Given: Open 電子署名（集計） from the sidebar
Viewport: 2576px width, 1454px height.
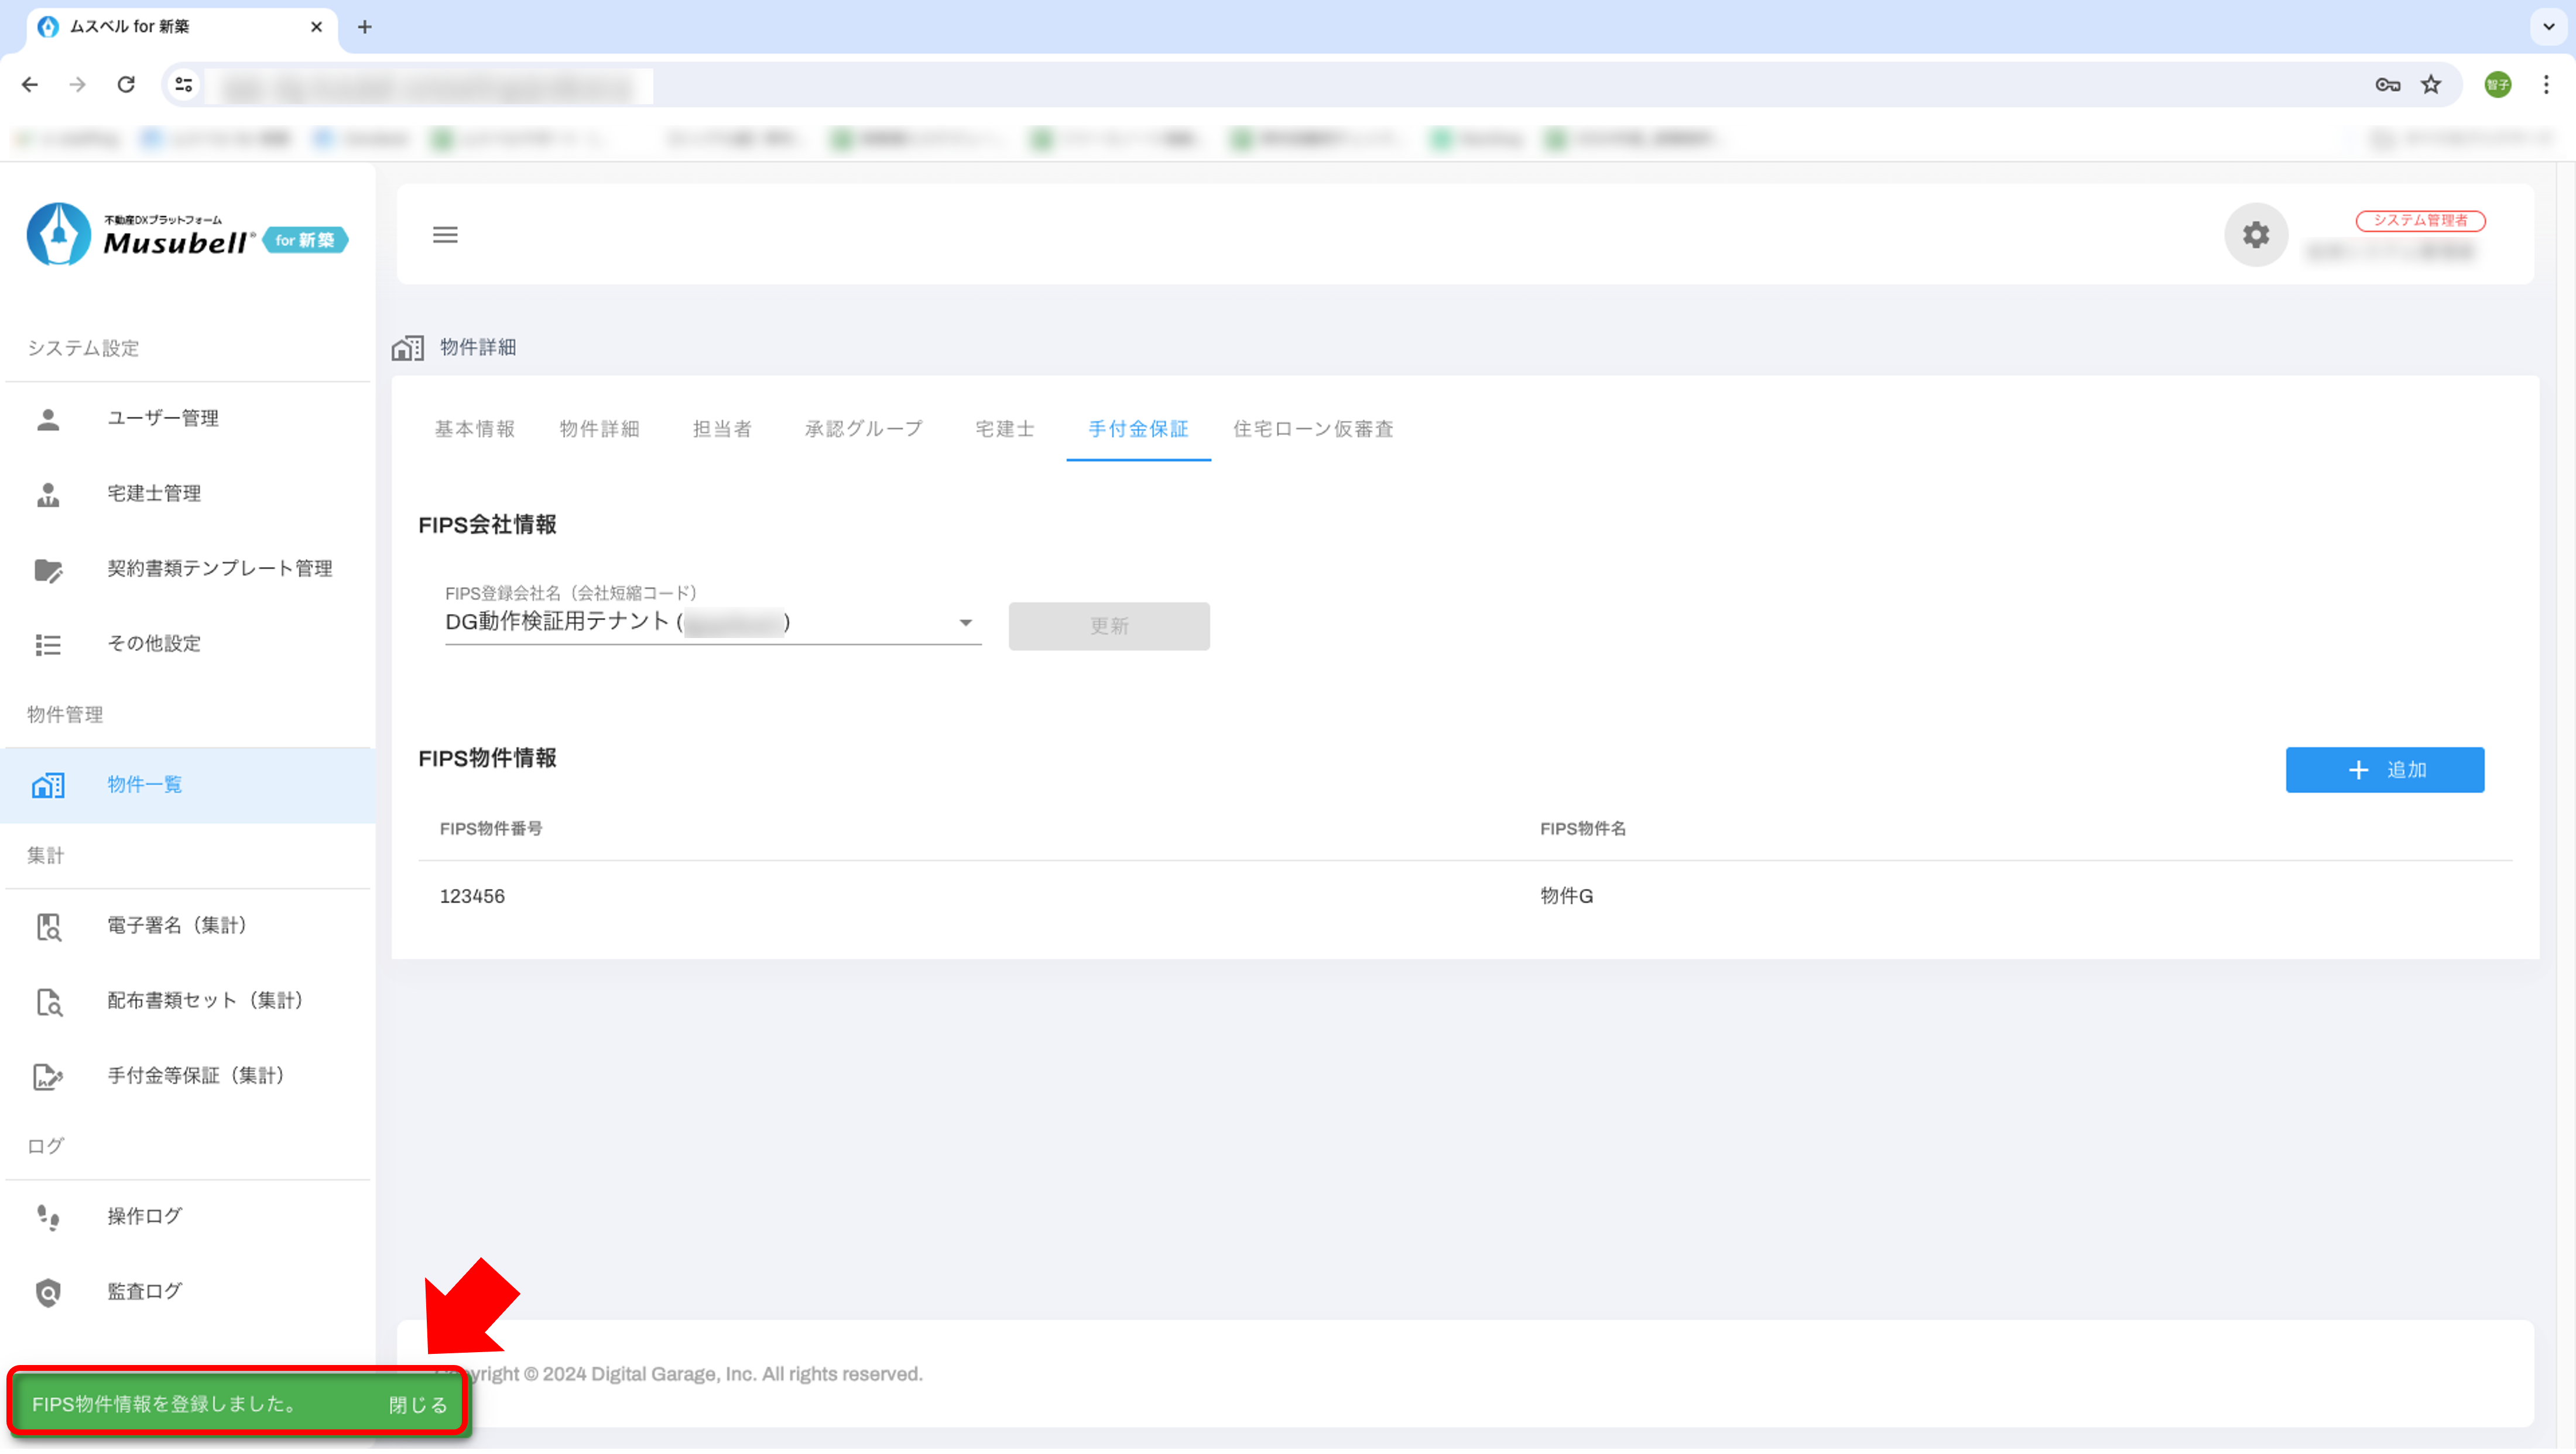Looking at the screenshot, I should 176,925.
